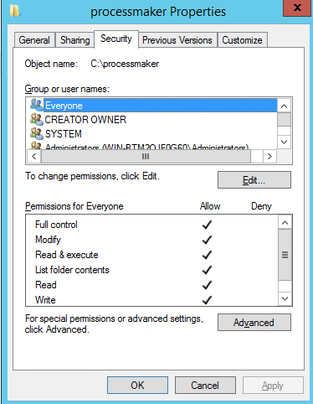Image resolution: width=313 pixels, height=404 pixels.
Task: Click the Full control Allow checkmark
Action: (x=207, y=225)
